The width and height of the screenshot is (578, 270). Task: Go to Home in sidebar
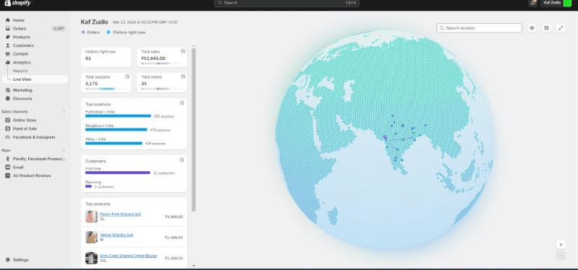point(19,20)
